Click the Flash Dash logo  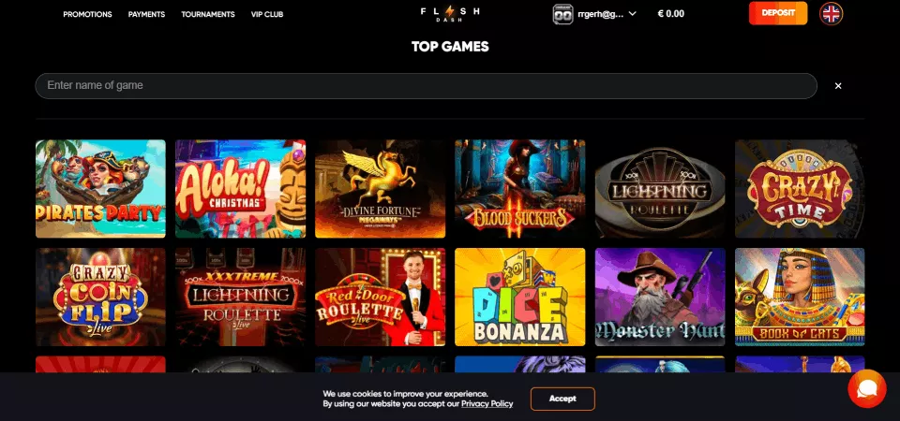pyautogui.click(x=450, y=14)
